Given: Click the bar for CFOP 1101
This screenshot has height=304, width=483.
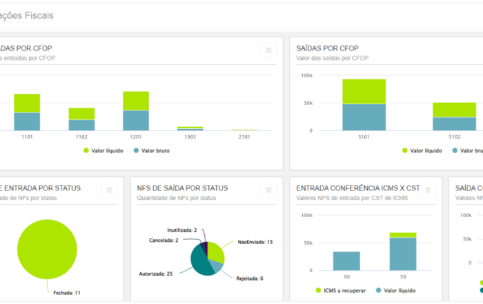Looking at the screenshot, I should pyautogui.click(x=27, y=113).
